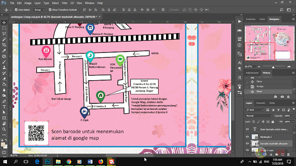The height and width of the screenshot is (166, 296).
Task: Open the Opacity value dropdown arrow
Action: (x=293, y=116)
